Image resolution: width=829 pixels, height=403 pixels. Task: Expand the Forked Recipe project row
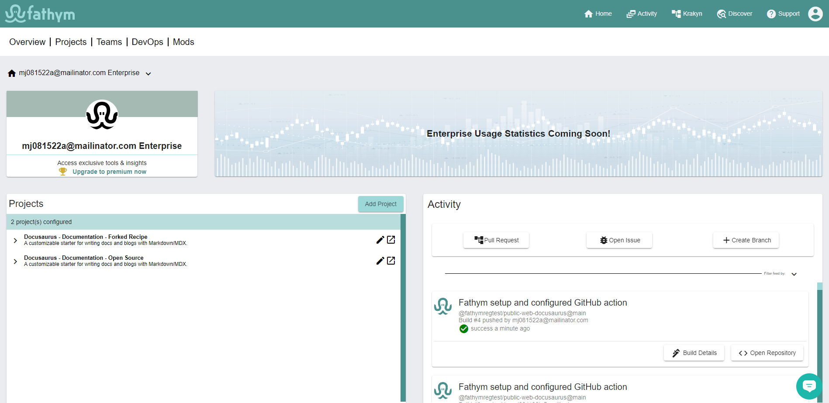(15, 241)
